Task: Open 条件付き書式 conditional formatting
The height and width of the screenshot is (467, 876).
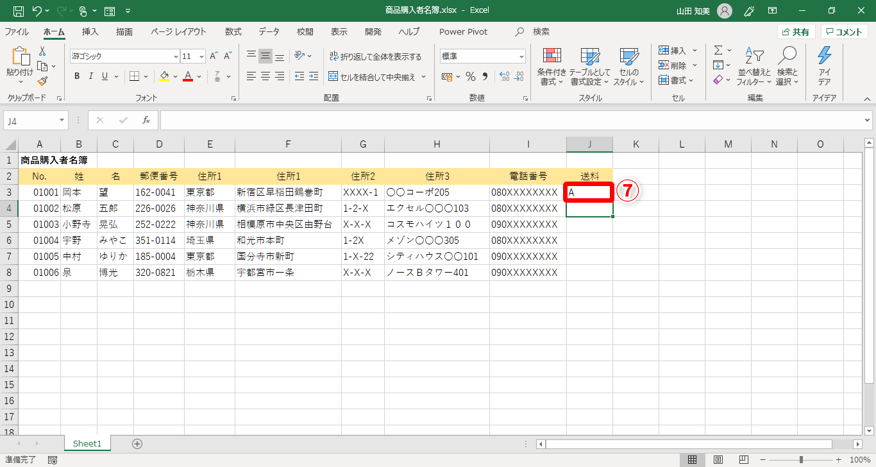Action: point(552,67)
